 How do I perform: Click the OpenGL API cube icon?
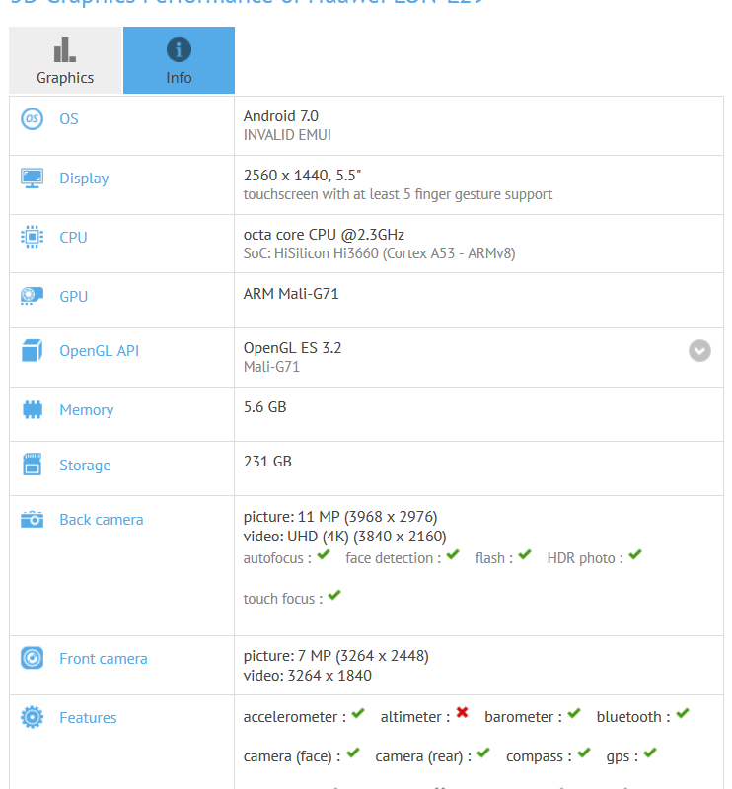tap(33, 351)
